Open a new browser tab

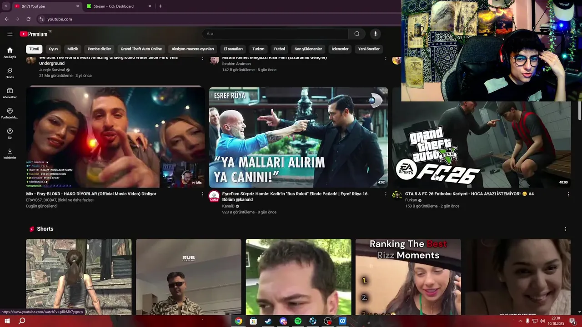pos(161,6)
